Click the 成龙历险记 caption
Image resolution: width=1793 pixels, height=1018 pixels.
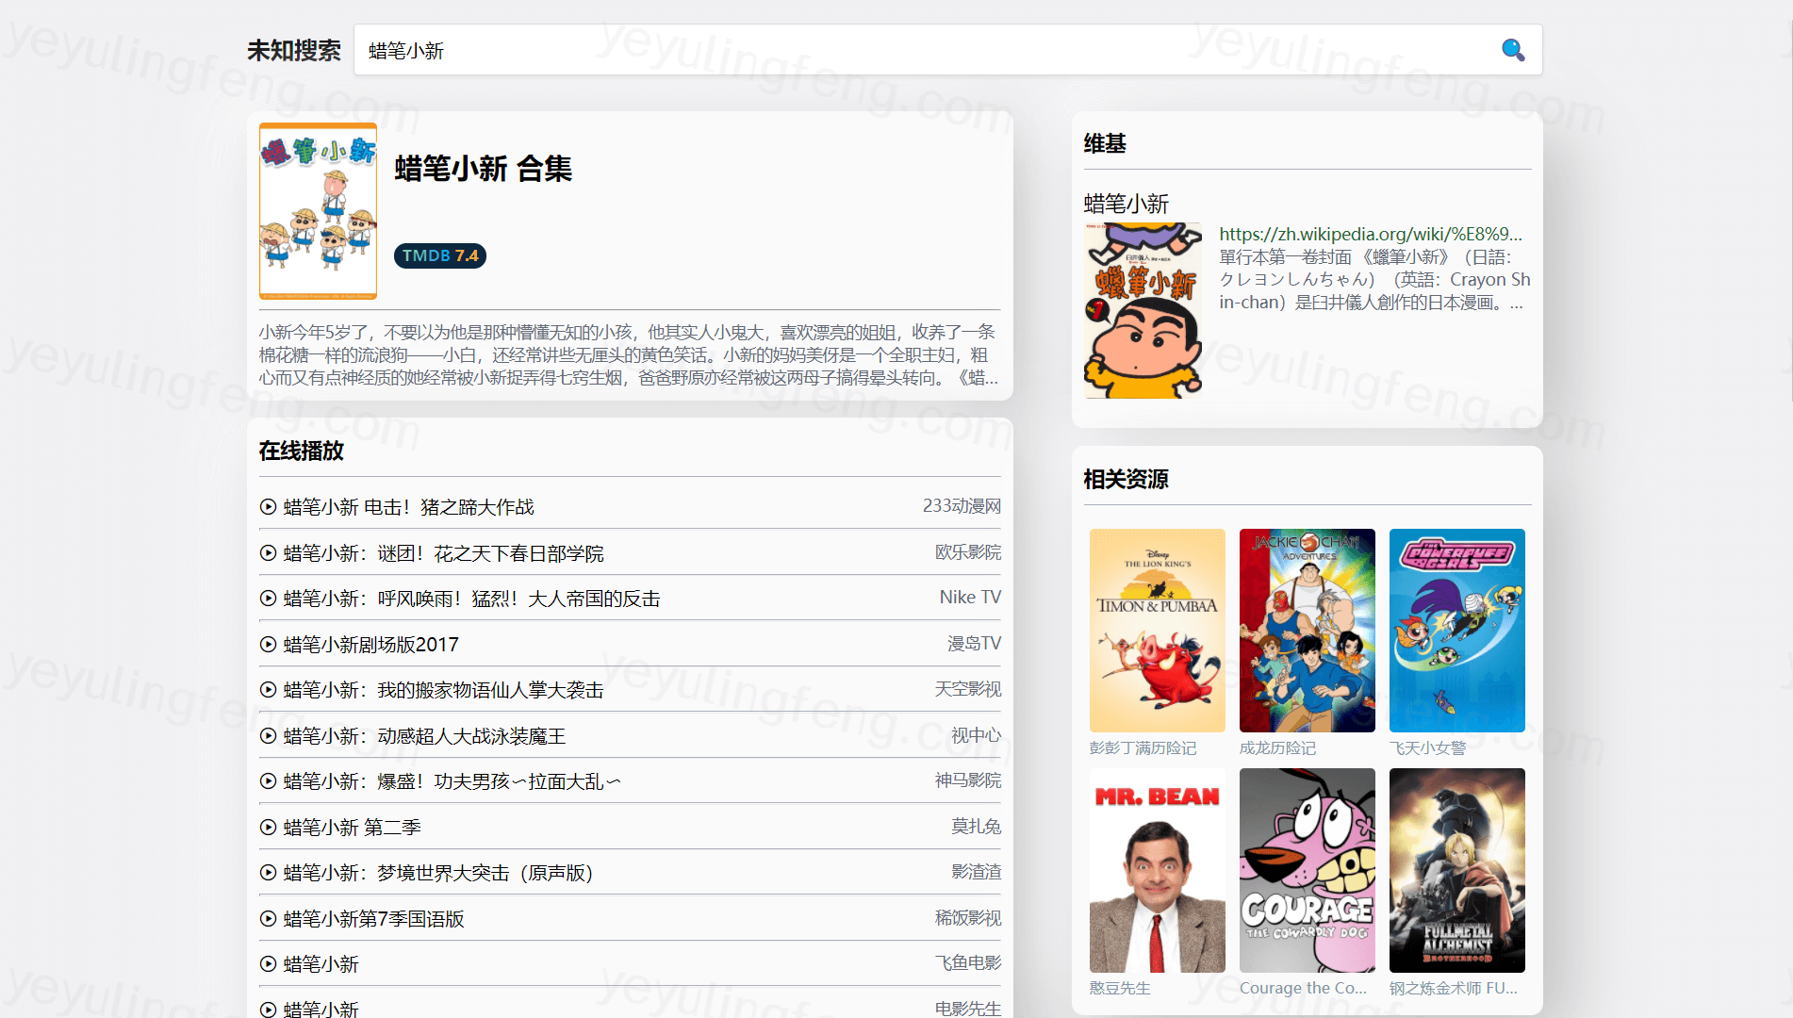click(x=1277, y=748)
